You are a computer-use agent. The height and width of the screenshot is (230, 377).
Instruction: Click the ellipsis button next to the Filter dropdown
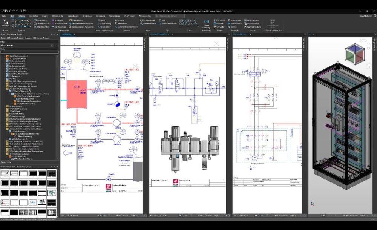pyautogui.click(x=57, y=45)
